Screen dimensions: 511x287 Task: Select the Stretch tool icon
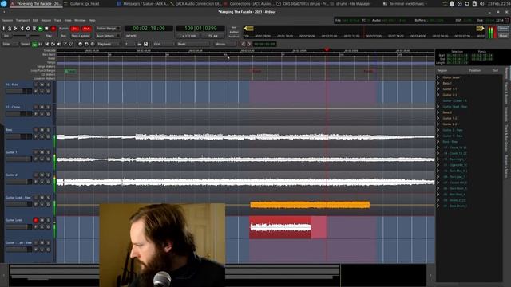point(53,45)
